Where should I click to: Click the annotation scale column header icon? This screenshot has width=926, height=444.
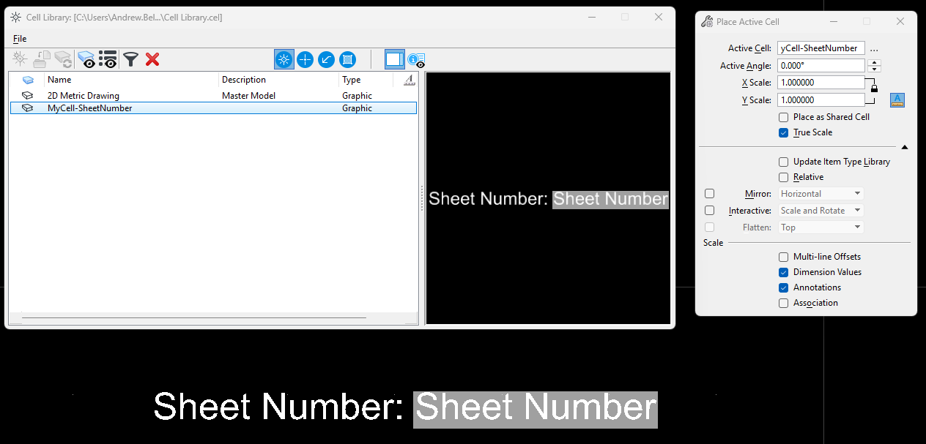pos(410,80)
